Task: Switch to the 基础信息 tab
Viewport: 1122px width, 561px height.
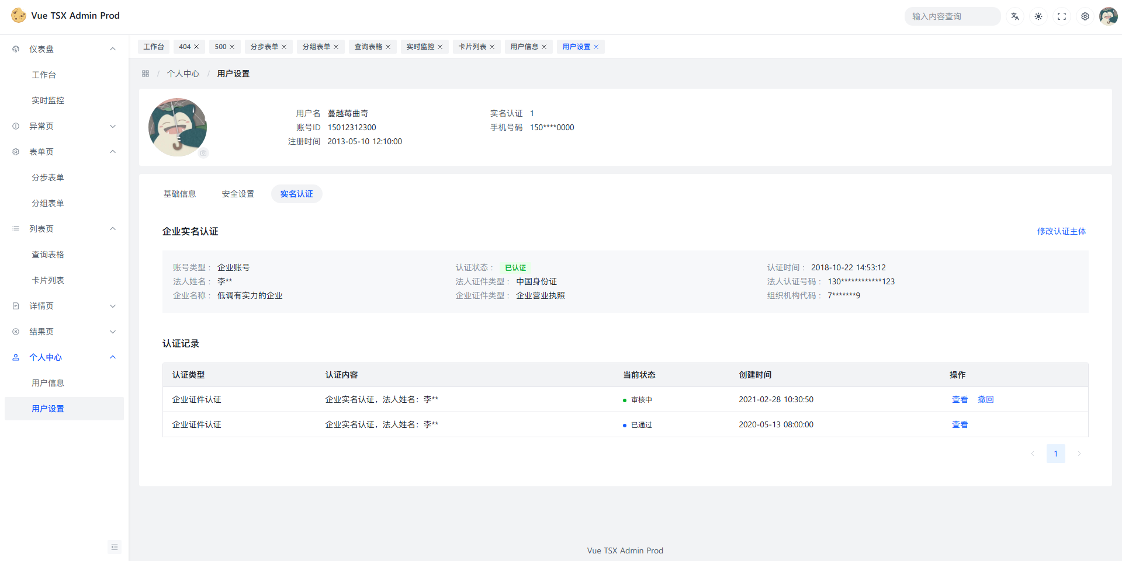Action: pos(179,194)
